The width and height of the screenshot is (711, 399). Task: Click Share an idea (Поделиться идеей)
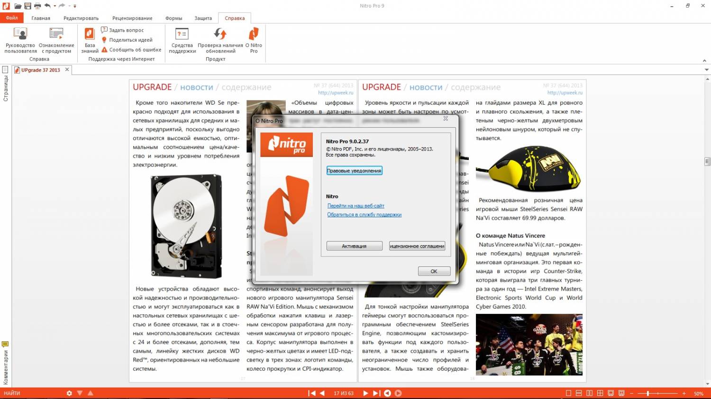coord(127,40)
